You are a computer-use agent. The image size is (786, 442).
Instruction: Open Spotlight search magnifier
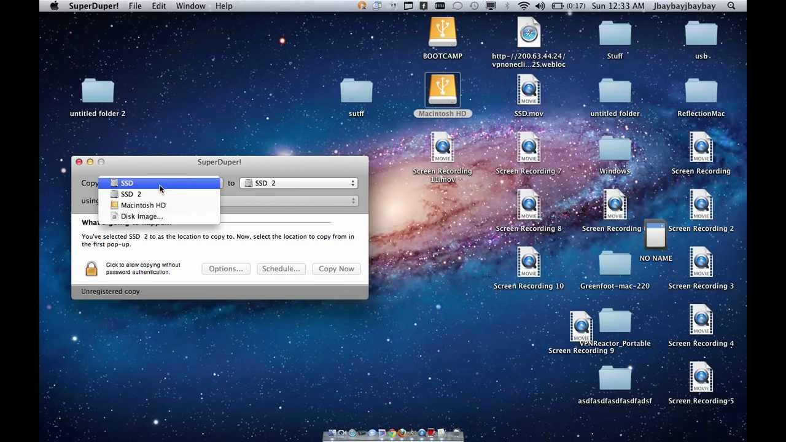click(x=731, y=6)
